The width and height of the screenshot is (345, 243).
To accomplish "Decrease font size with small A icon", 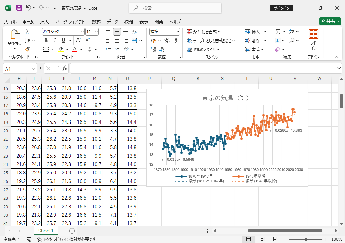I will [87, 40].
